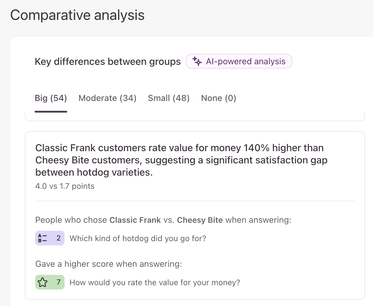The width and height of the screenshot is (373, 306).
Task: Click the question number 2 badge
Action: click(50, 238)
